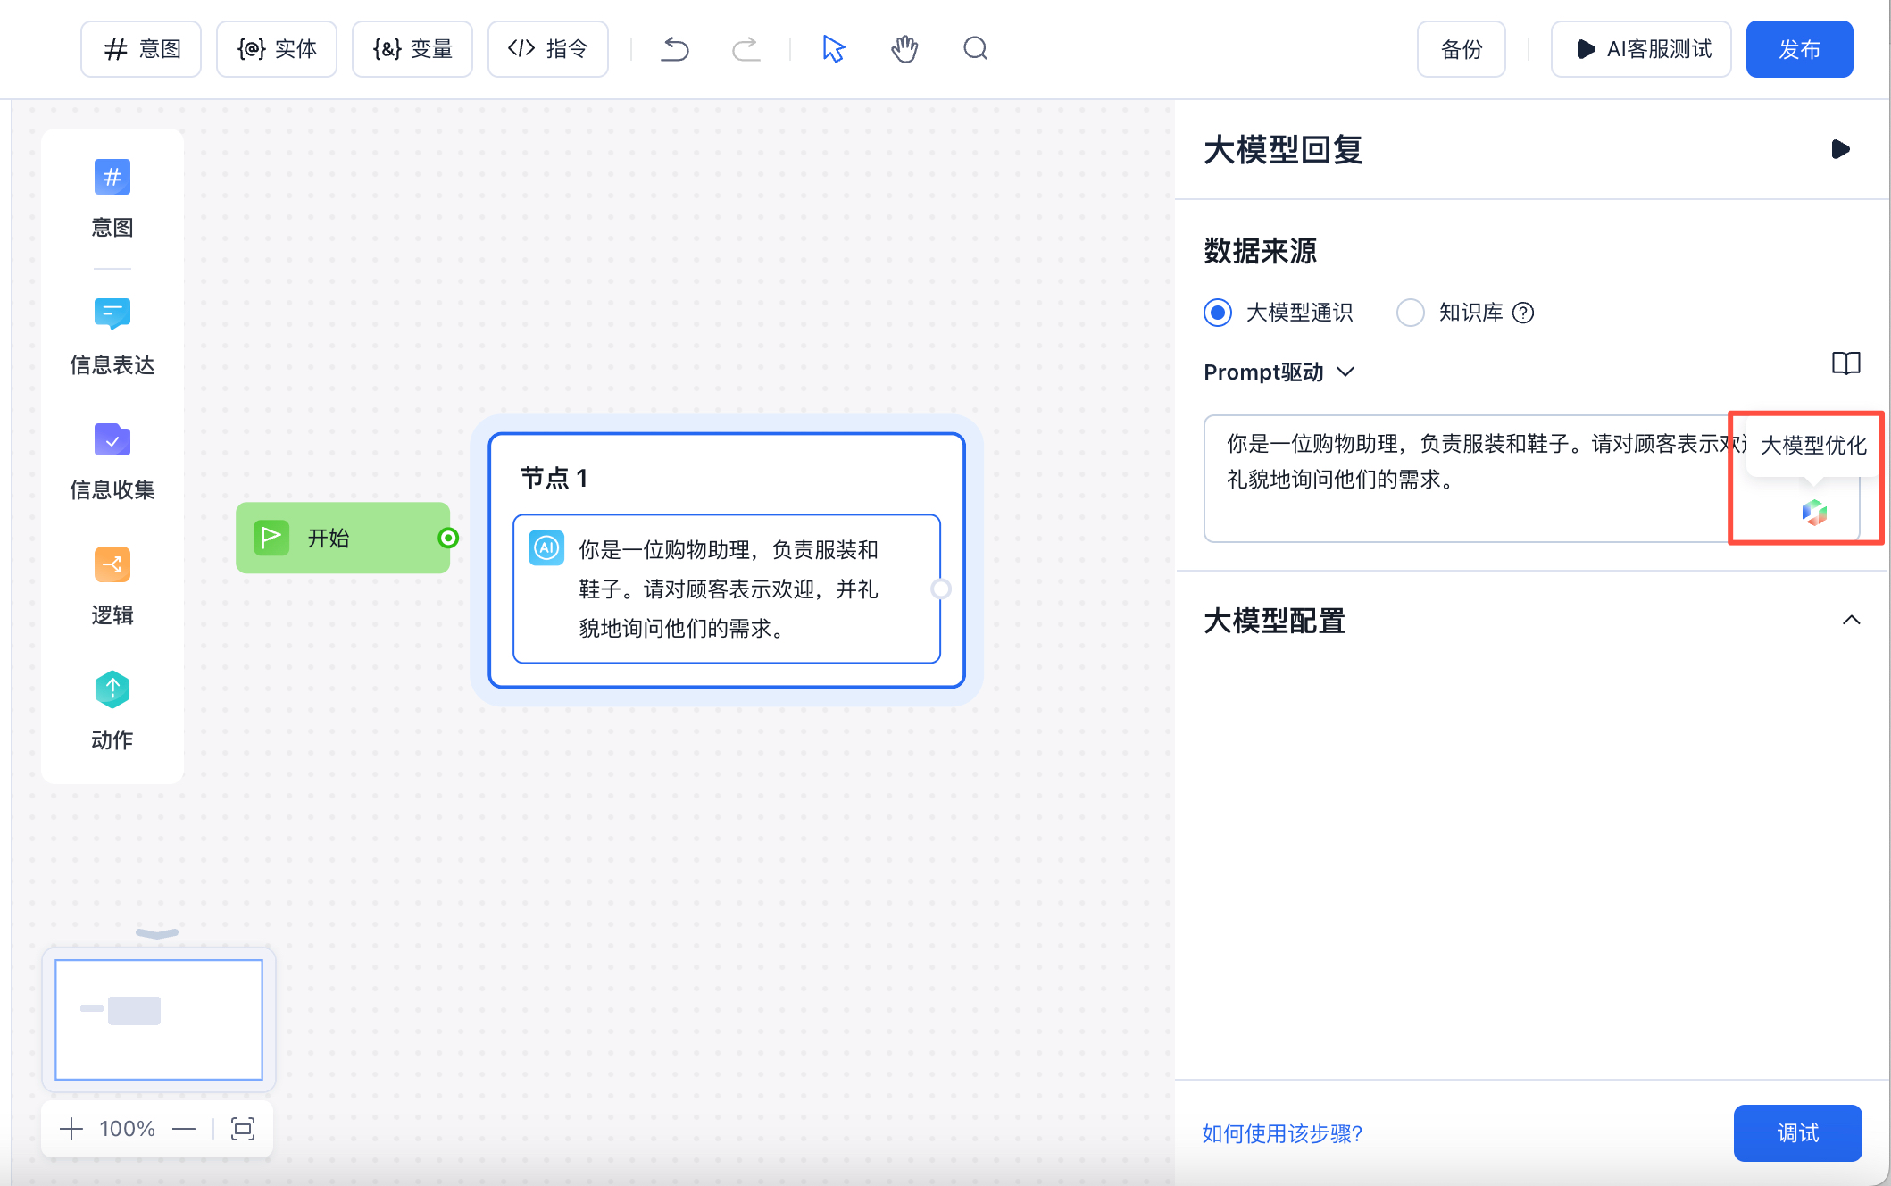1891x1186 pixels.
Task: Select the 逻辑 logic sidebar icon
Action: (x=112, y=564)
